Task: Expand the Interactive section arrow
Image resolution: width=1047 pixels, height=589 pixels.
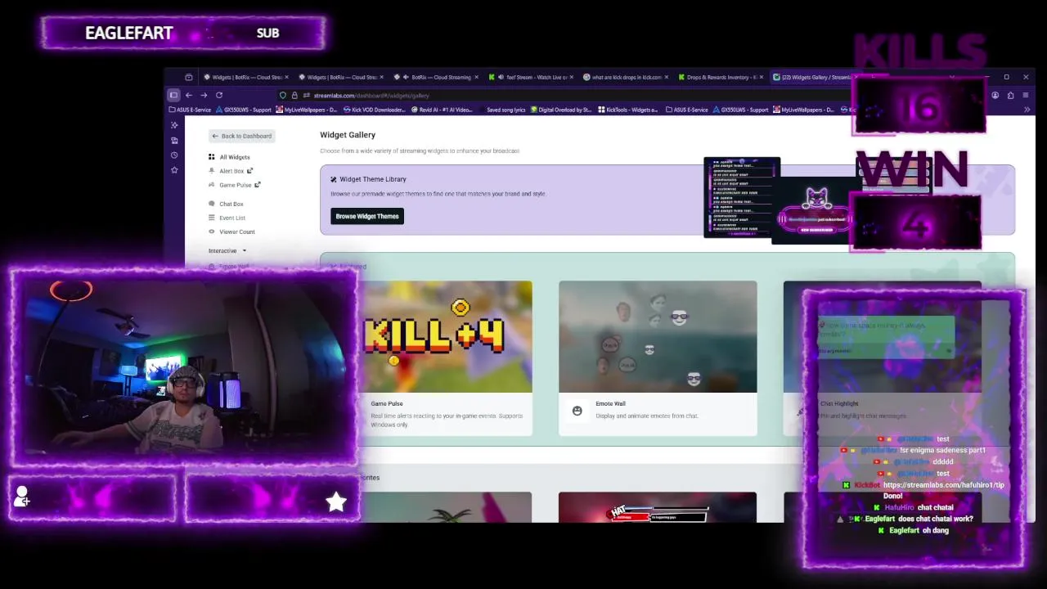Action: point(244,251)
